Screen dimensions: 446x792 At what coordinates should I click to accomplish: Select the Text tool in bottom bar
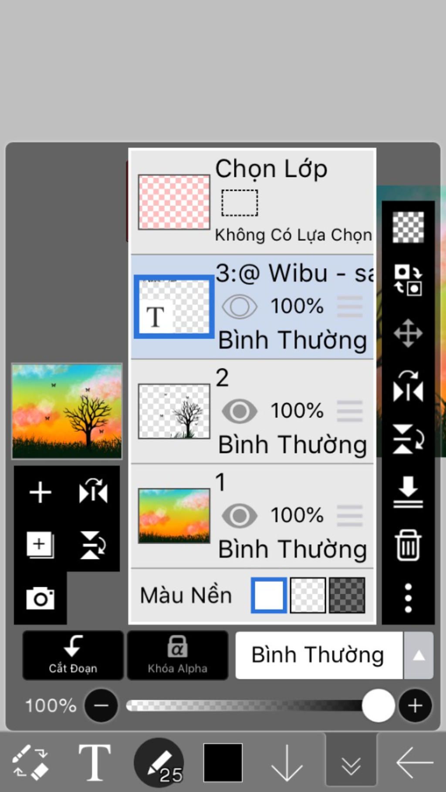[x=94, y=762]
